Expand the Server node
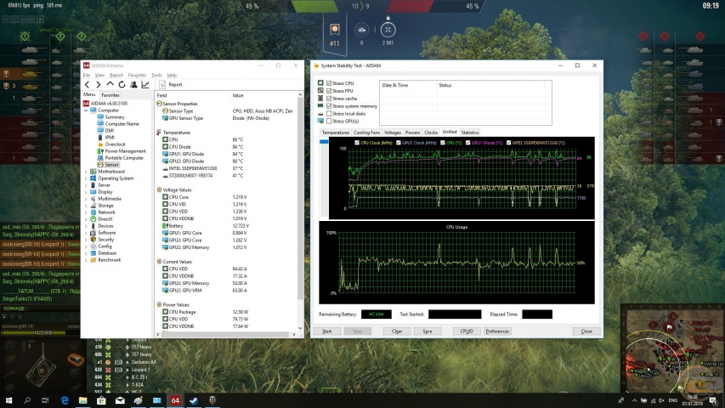Screen dimensions: 725x408 click(86, 185)
